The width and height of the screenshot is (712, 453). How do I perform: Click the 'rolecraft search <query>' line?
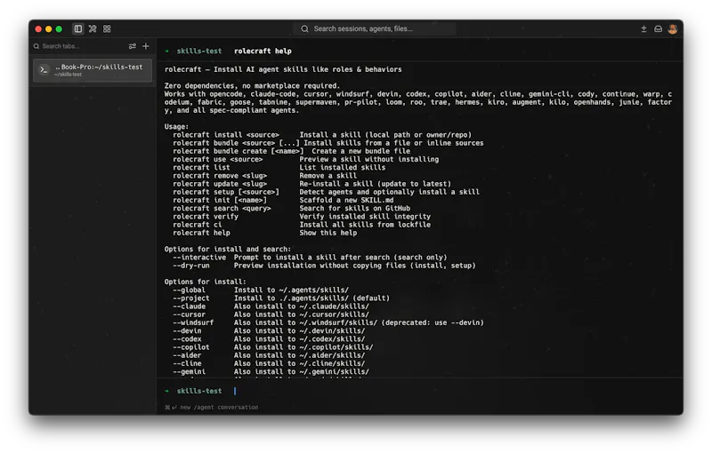[x=222, y=209]
